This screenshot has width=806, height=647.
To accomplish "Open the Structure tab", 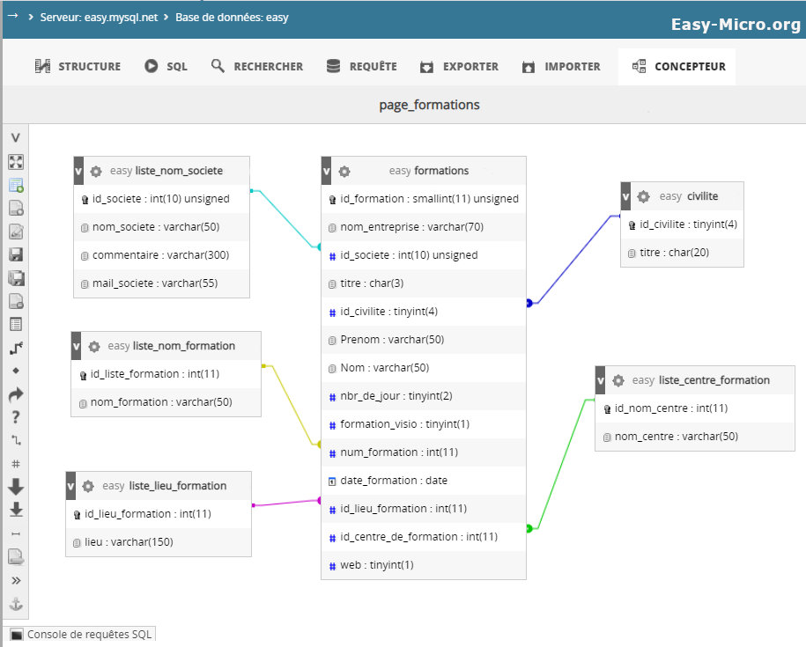I will pyautogui.click(x=78, y=66).
